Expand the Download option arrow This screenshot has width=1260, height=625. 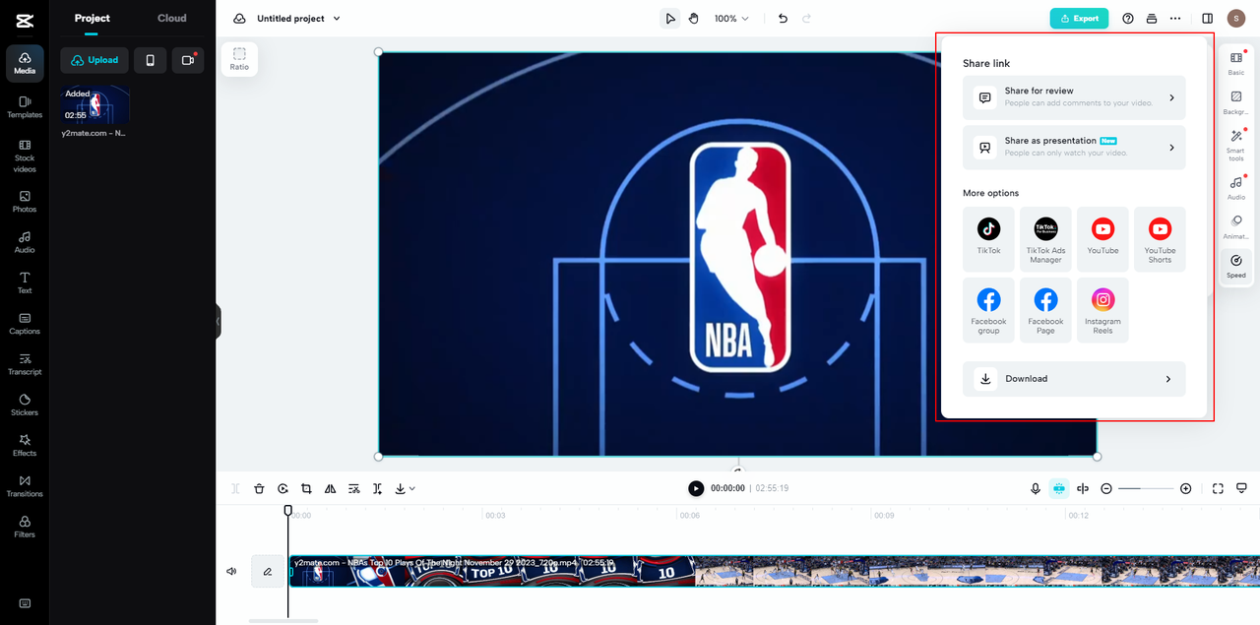[x=1168, y=379]
